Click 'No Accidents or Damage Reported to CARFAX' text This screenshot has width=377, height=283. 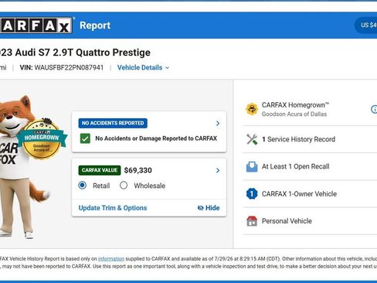click(156, 138)
